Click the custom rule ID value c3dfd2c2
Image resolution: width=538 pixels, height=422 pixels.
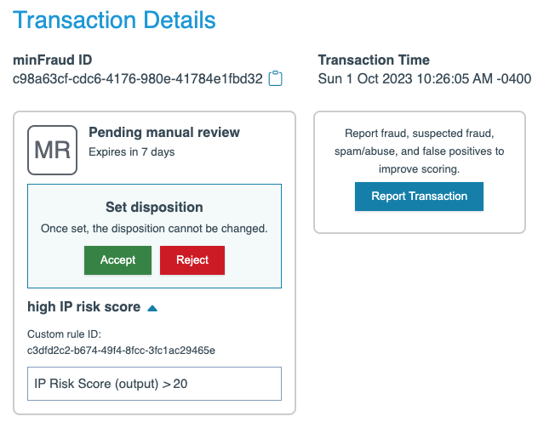[121, 350]
